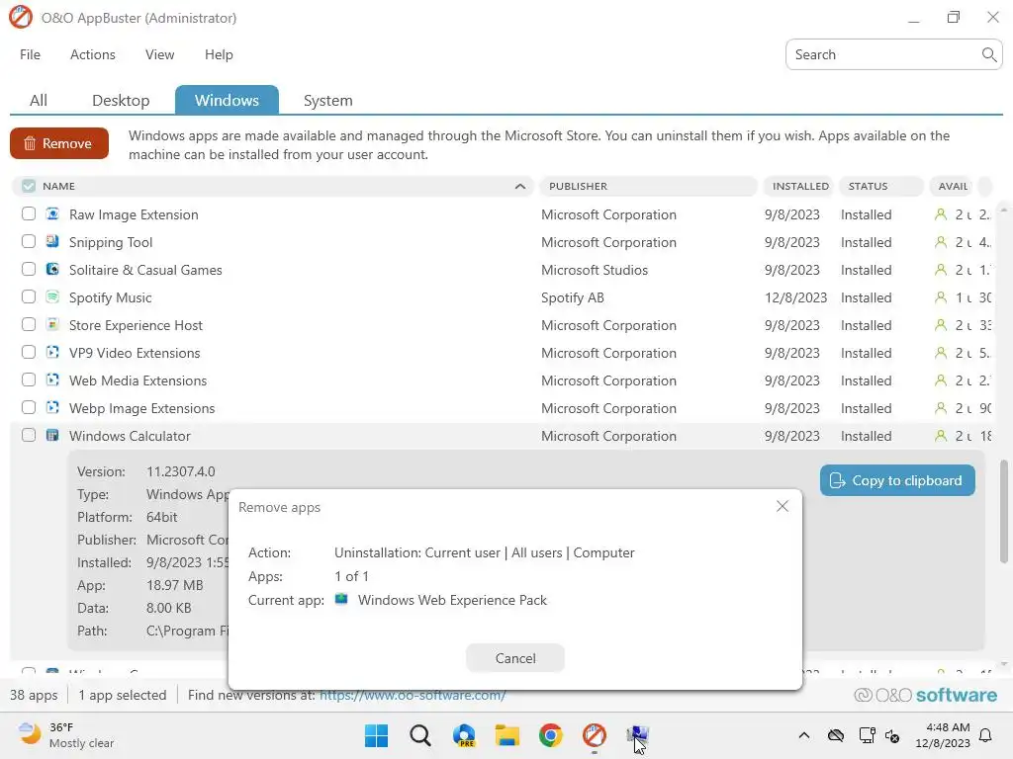The height and width of the screenshot is (759, 1013).
Task: Click the user availability icon for Spotify Music
Action: 941,297
